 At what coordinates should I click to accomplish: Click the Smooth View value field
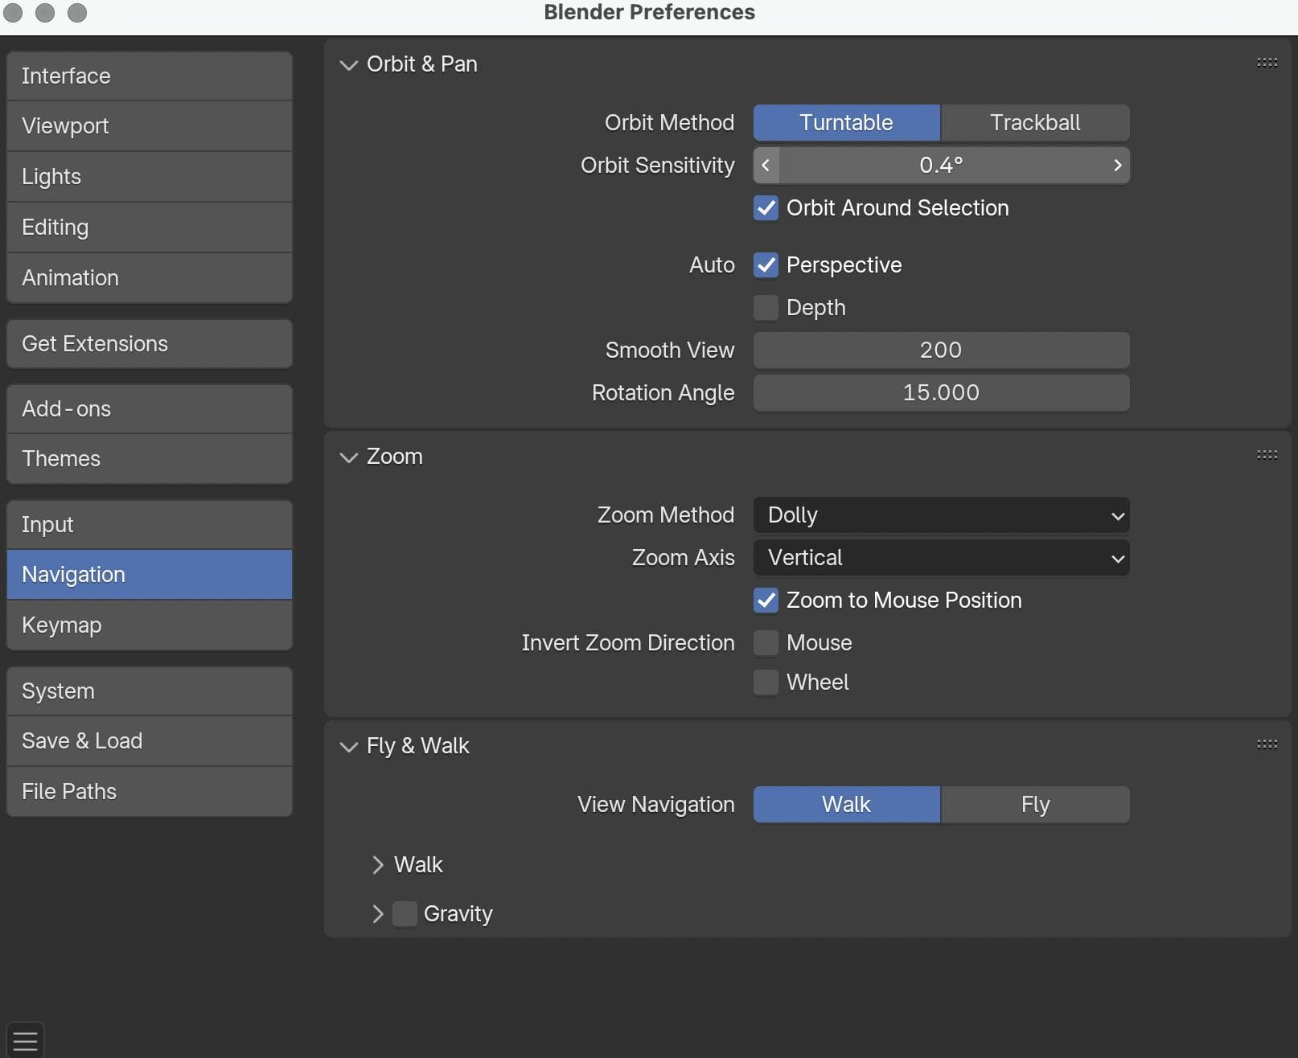[941, 351]
